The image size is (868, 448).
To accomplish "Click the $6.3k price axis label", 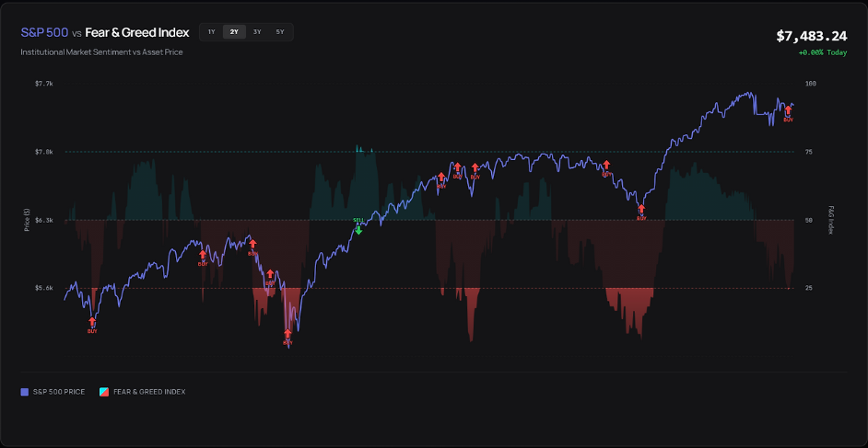I will [x=43, y=220].
